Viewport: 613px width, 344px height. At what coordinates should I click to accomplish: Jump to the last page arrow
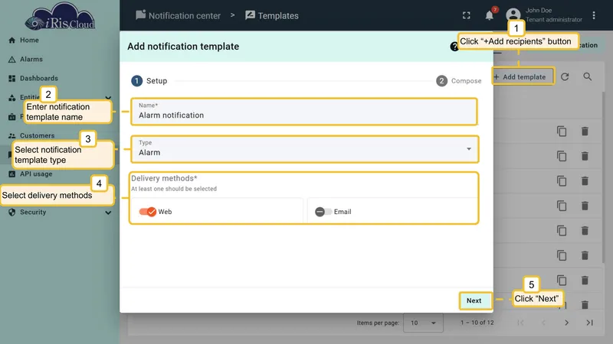589,323
